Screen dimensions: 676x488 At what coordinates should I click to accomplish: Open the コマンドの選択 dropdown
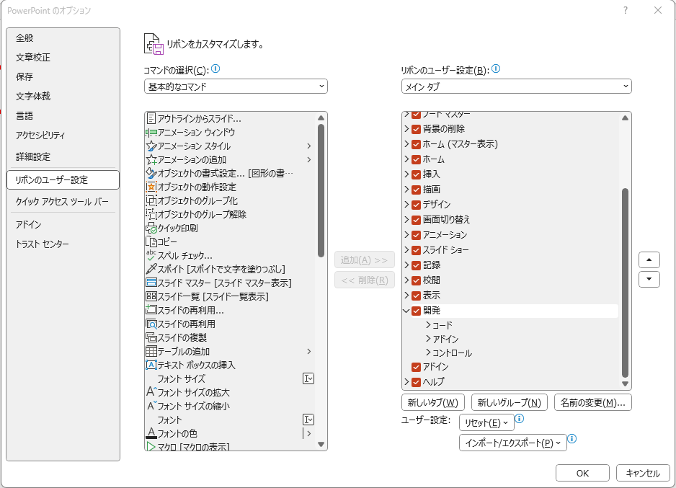(x=236, y=86)
